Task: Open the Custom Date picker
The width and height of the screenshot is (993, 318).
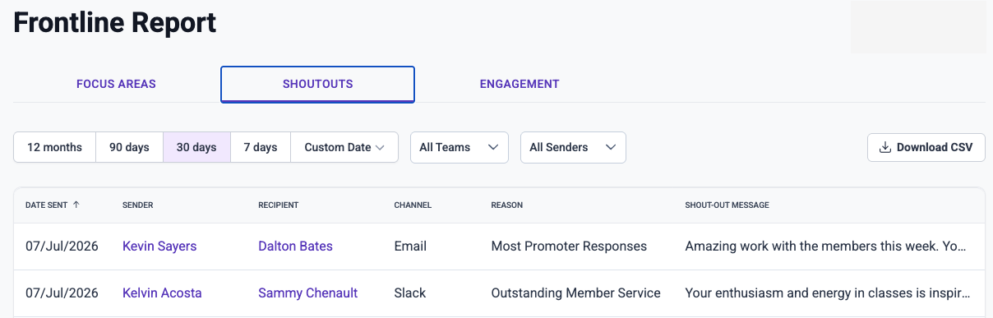Action: click(344, 147)
